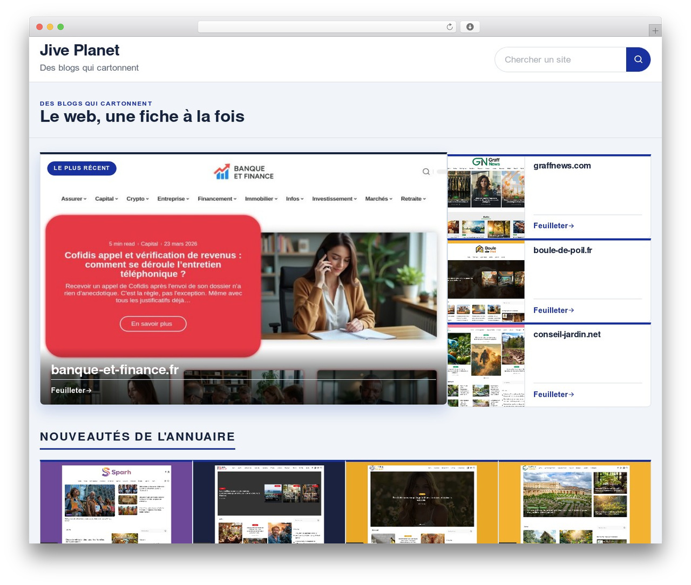The height and width of the screenshot is (585, 691).
Task: Click the 'LE PLUS RÉCENT' badge
Action: click(82, 168)
